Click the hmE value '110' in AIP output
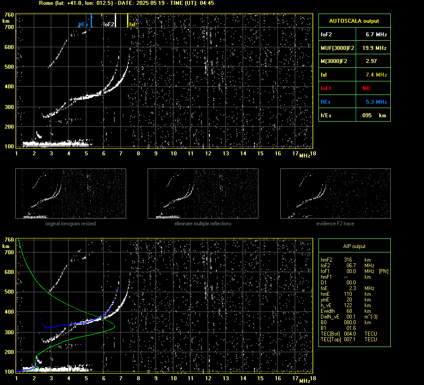 348,294
